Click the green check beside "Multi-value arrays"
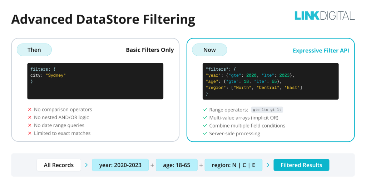The width and height of the screenshot is (366, 191). point(205,117)
